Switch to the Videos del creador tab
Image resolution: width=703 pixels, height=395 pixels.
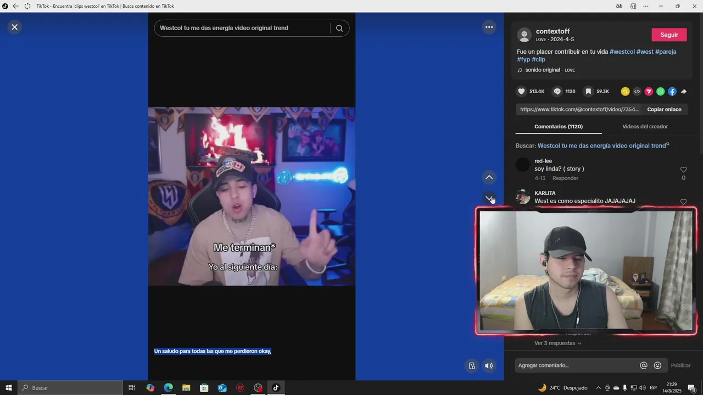(645, 127)
